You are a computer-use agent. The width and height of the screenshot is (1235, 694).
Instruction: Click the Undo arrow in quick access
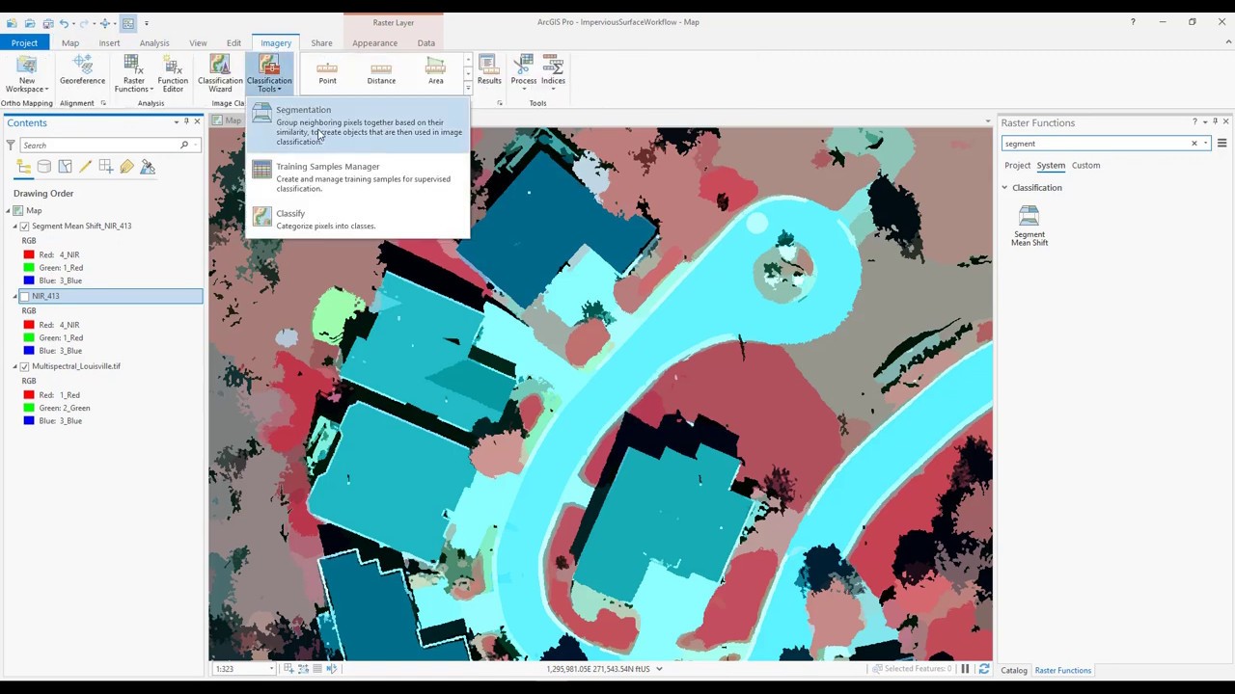pyautogui.click(x=65, y=22)
